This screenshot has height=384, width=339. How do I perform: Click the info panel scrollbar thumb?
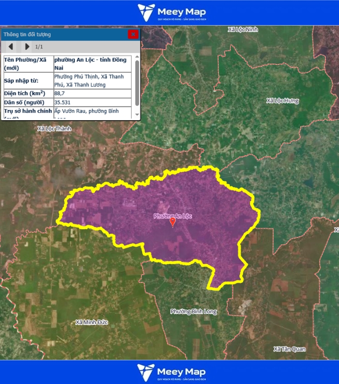pyautogui.click(x=137, y=82)
